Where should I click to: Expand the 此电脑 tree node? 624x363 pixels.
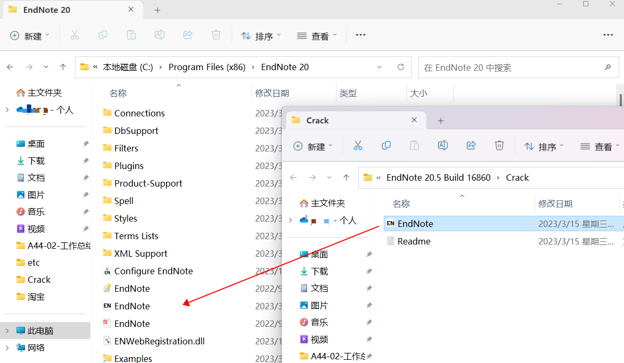(x=7, y=331)
